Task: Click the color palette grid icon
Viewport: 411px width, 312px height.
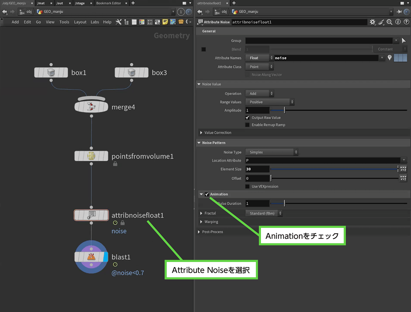Action: (141, 22)
